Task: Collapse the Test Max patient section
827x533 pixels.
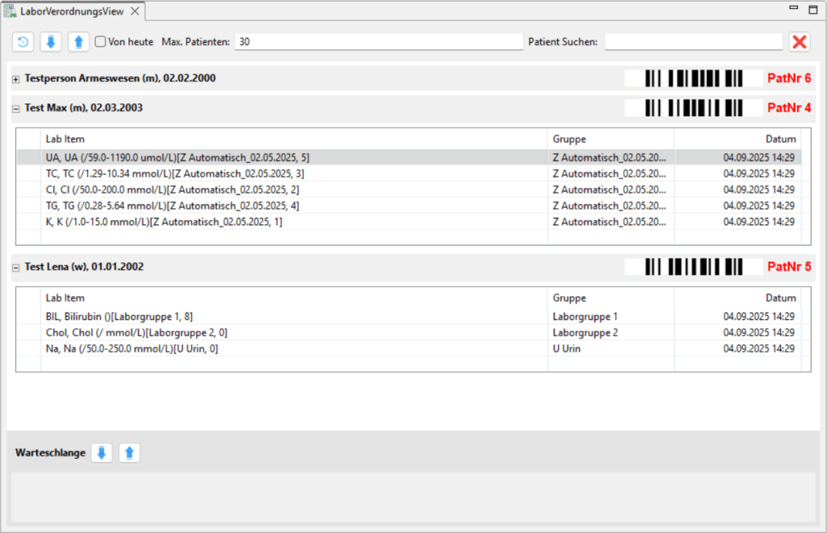Action: [16, 108]
